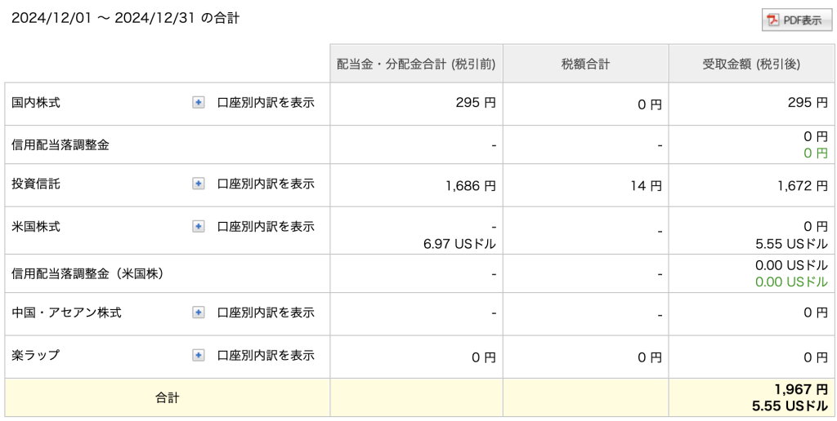
Task: Click the plus icon beside 中国・アセアン株式
Action: (199, 312)
